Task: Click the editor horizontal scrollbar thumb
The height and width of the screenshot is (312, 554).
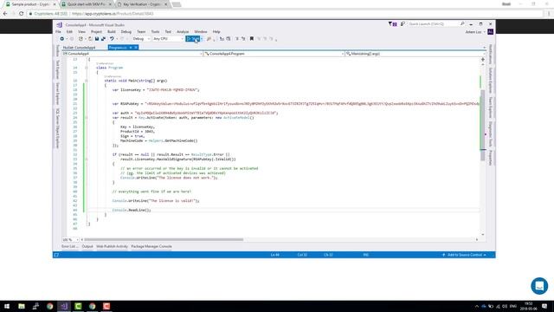Action: point(164,240)
